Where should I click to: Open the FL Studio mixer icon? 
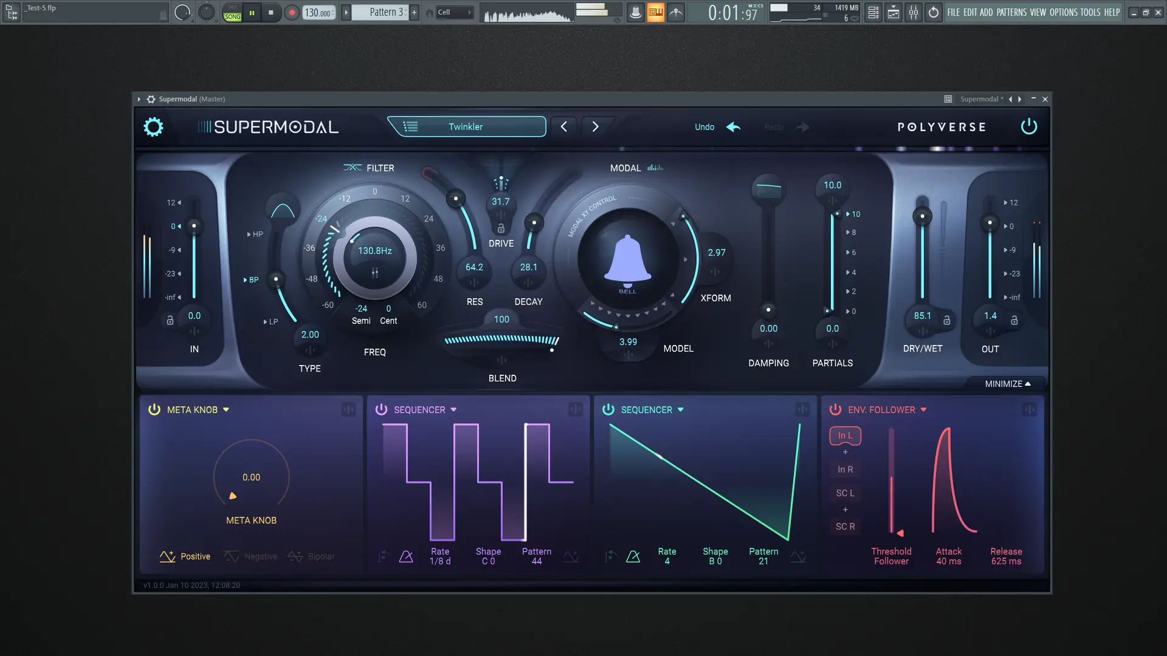click(x=914, y=12)
